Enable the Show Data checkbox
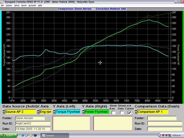The height and width of the screenshot is (138, 184). pos(122,113)
